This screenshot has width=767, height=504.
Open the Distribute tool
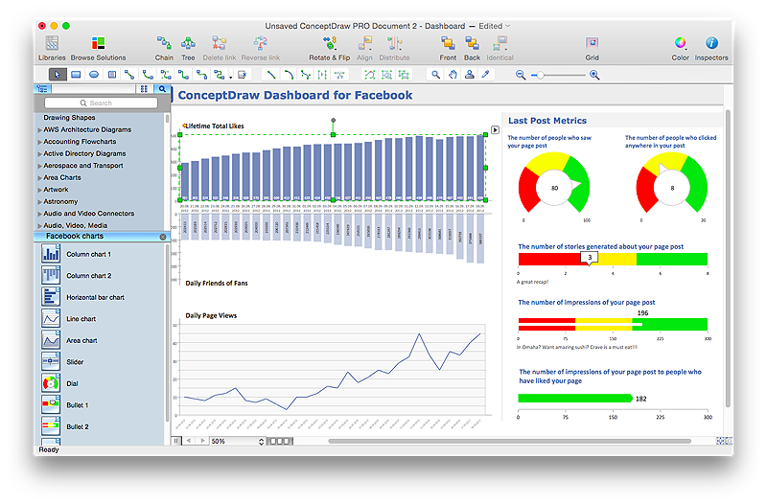click(394, 48)
